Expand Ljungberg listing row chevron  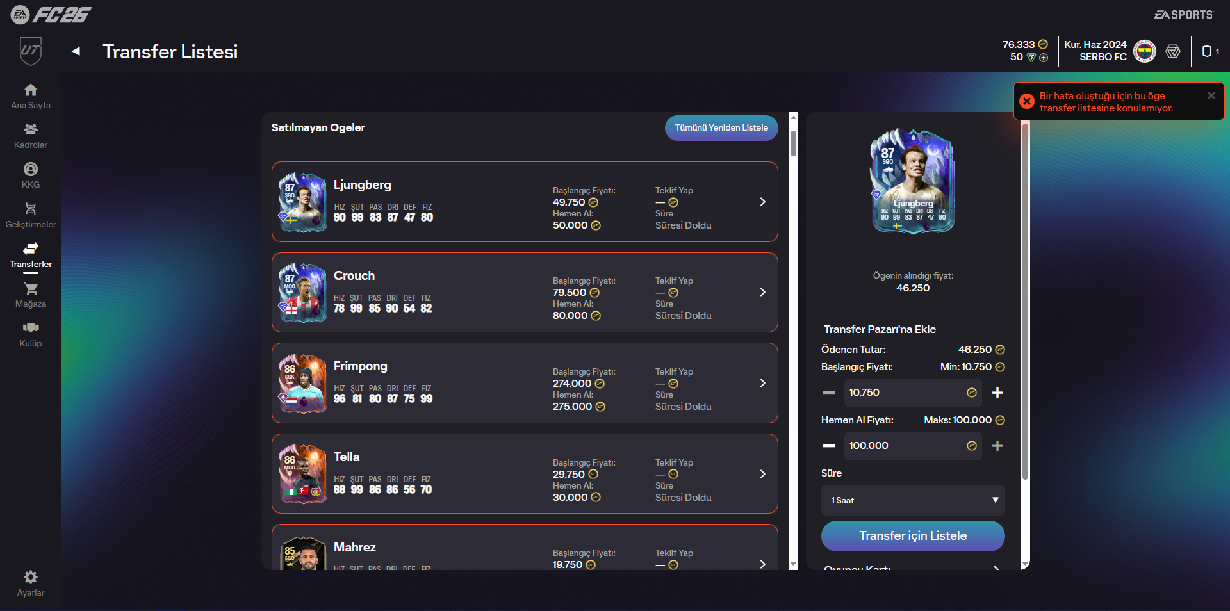[x=762, y=202]
